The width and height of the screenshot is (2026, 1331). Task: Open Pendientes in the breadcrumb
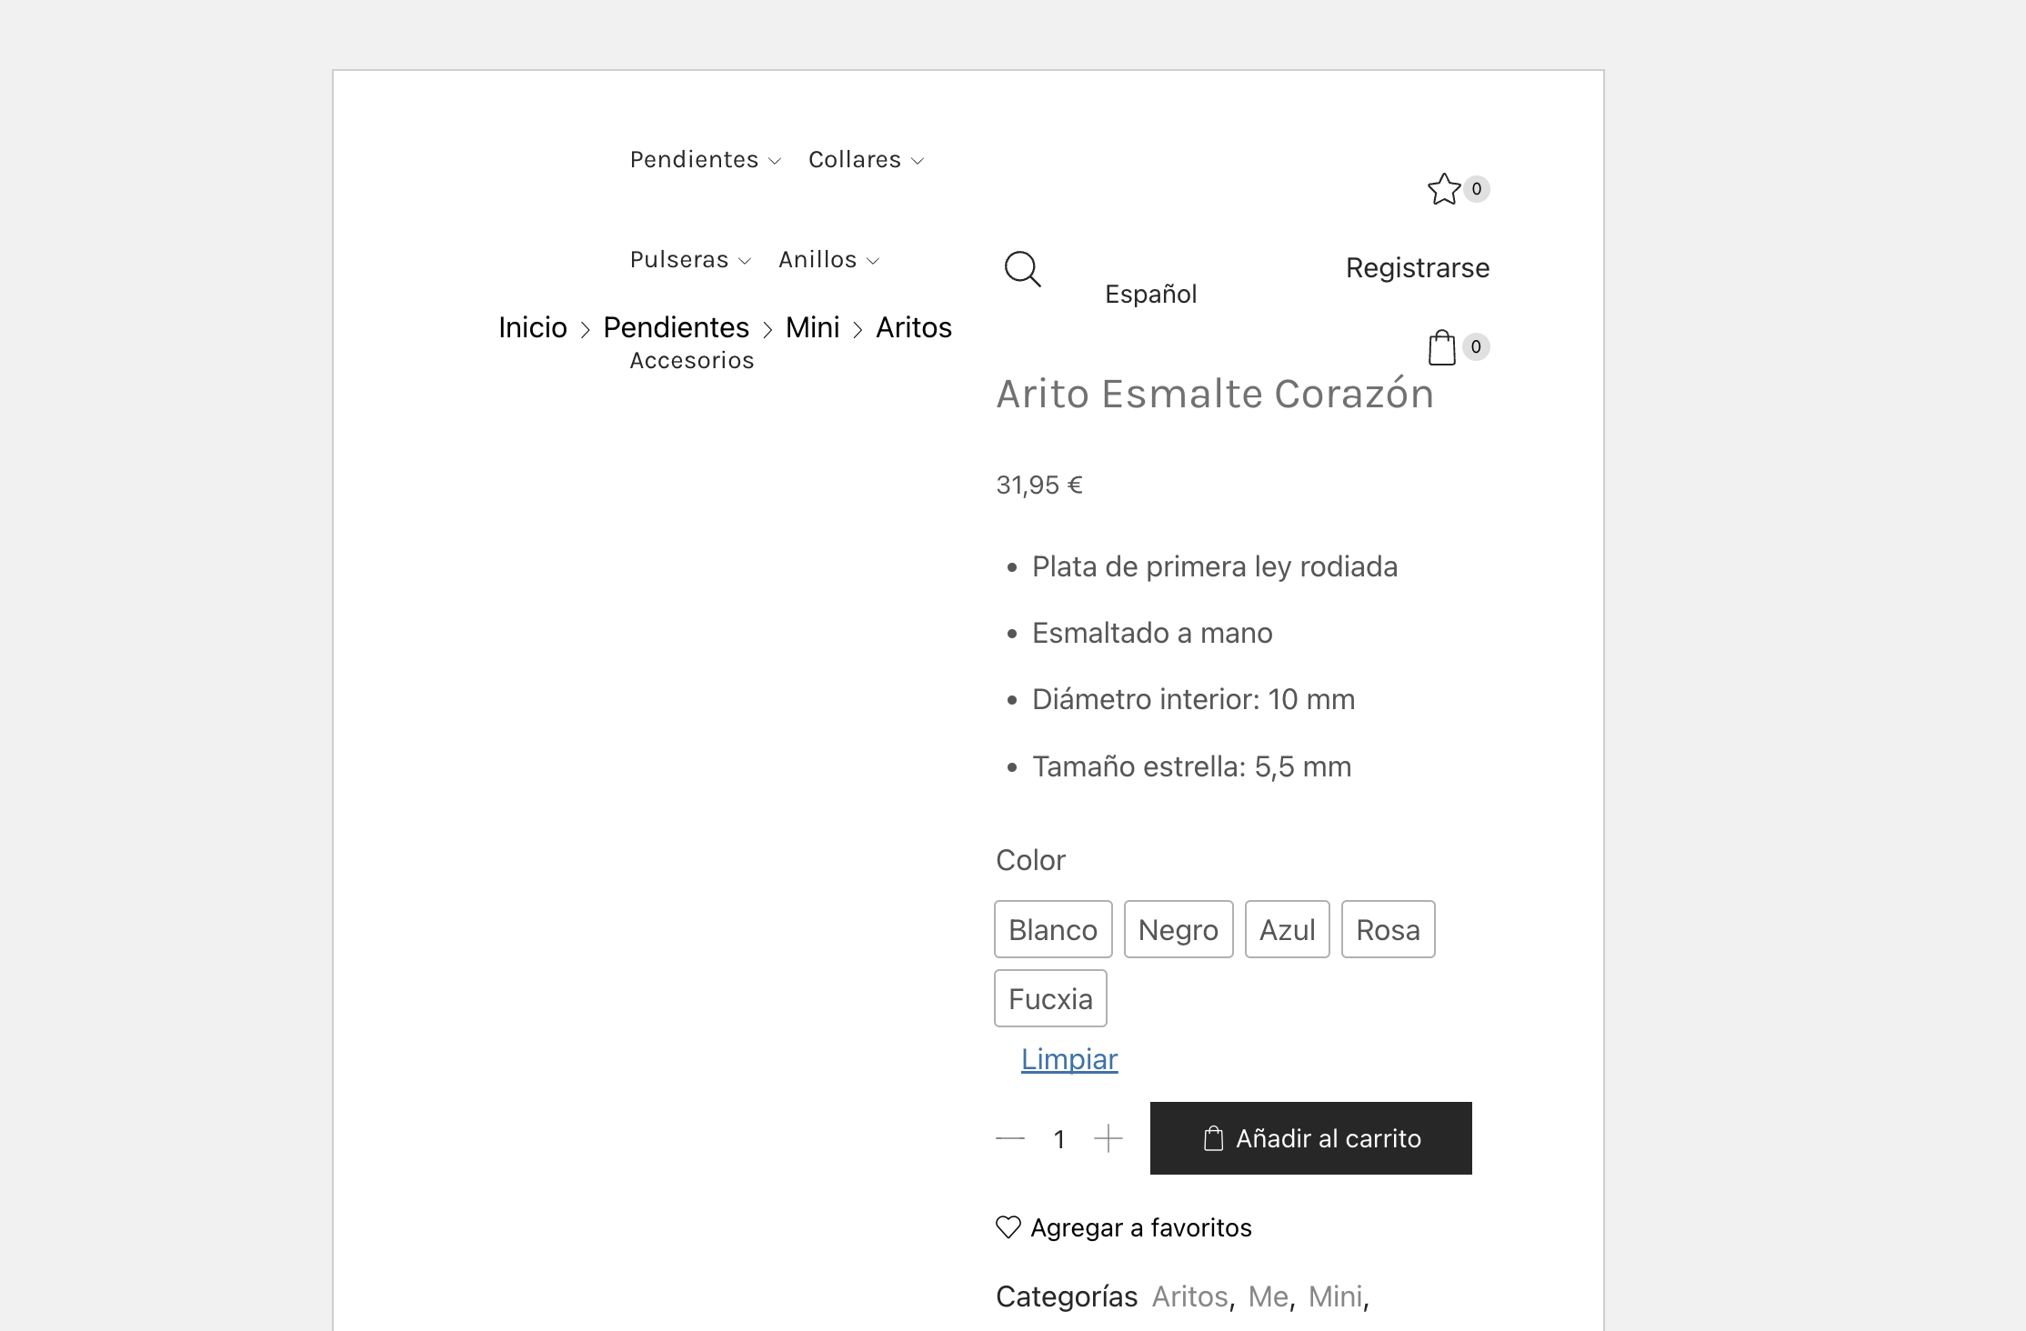pyautogui.click(x=677, y=327)
